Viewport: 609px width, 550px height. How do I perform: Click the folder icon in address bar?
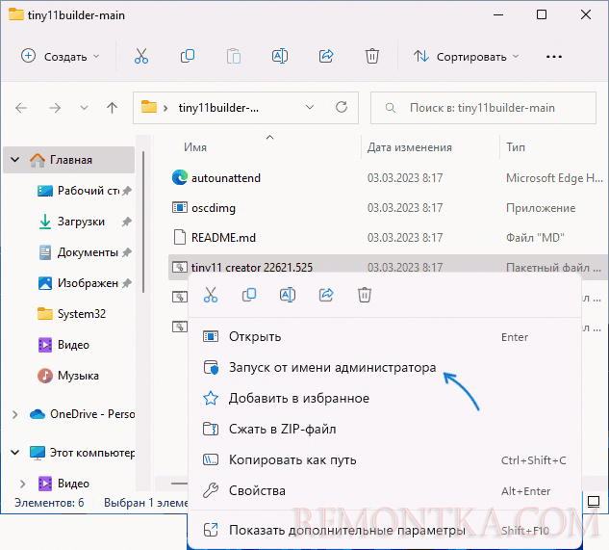pos(149,107)
